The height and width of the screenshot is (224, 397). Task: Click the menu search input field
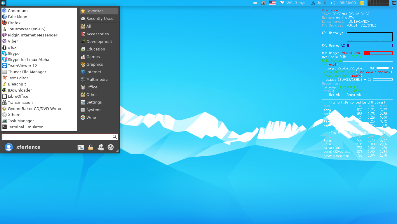(57, 137)
